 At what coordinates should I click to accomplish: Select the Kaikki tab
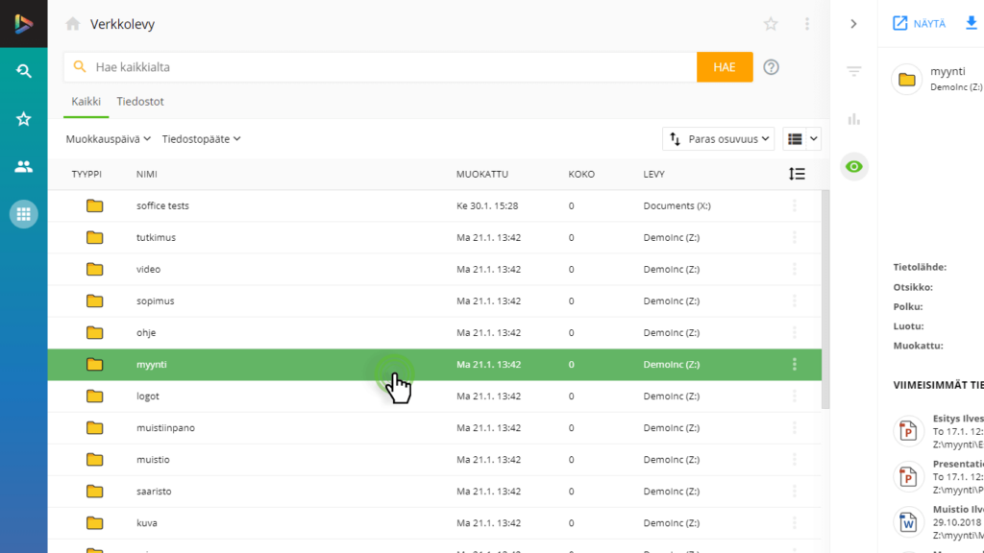click(x=86, y=101)
